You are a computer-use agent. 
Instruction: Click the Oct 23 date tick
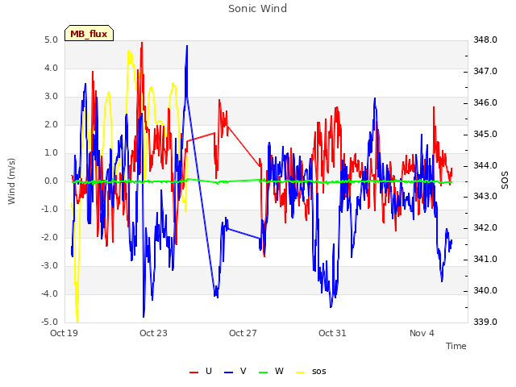[153, 333]
